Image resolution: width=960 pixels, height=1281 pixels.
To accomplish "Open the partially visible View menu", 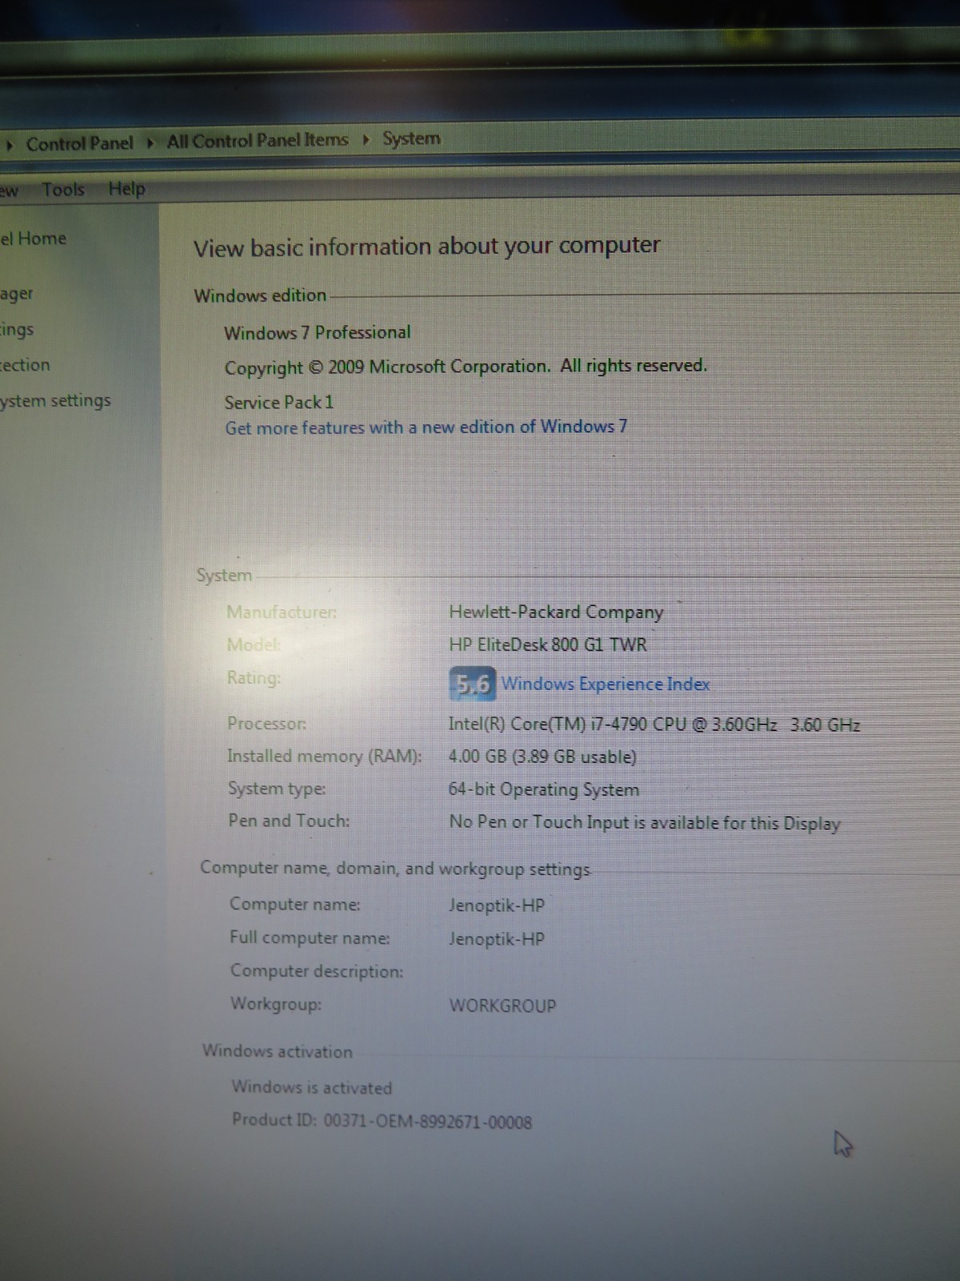I will click(x=9, y=191).
